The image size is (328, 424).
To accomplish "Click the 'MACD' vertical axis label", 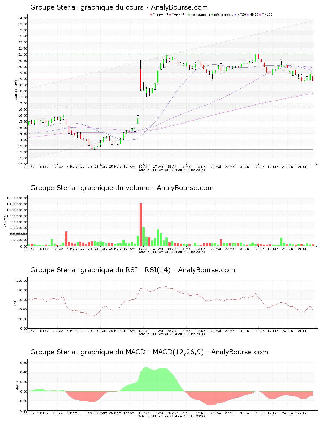I will (x=17, y=386).
